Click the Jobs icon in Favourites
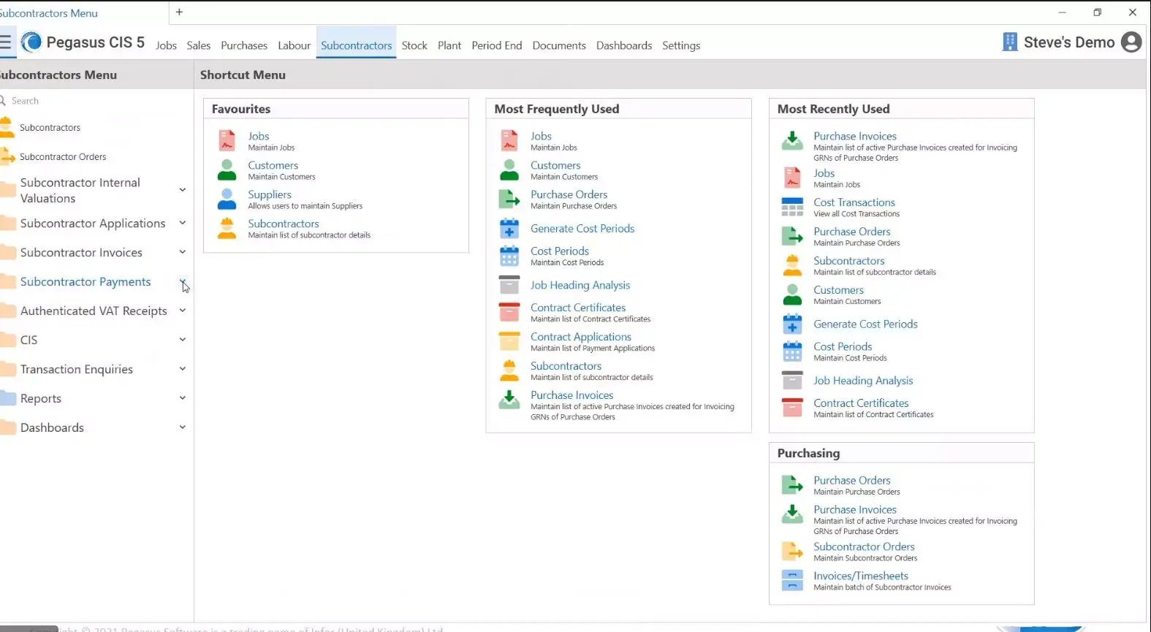The image size is (1151, 632). [227, 140]
